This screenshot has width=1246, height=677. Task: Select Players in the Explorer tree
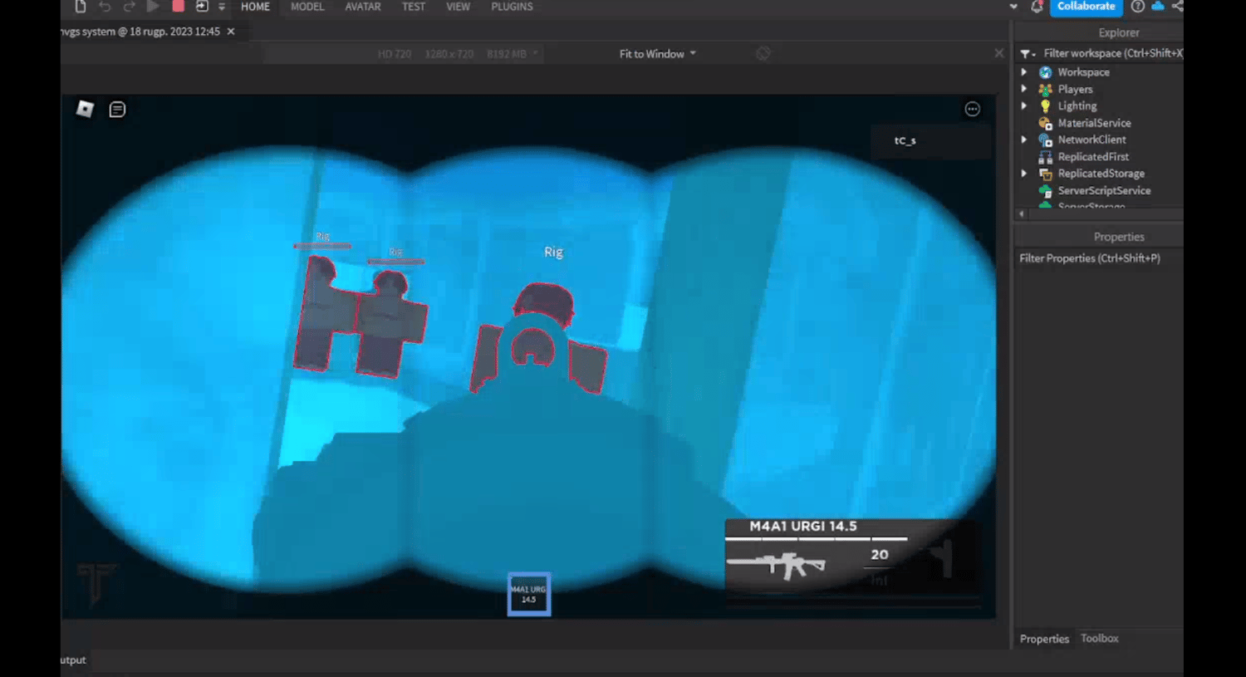(x=1075, y=89)
